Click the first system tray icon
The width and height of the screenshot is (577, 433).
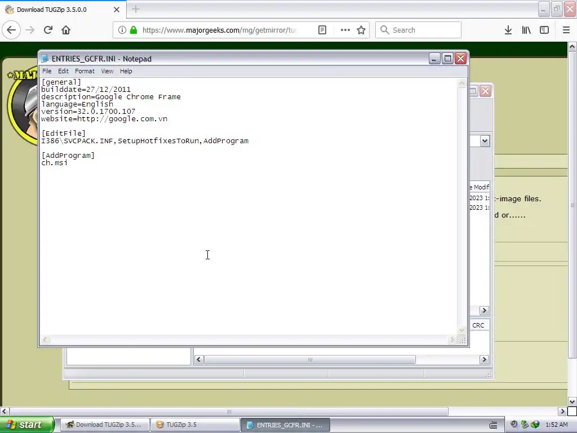(x=514, y=425)
